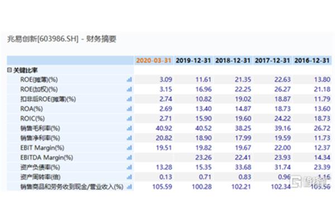Screen dimensions: 335x223
Task: Click the 0.83 value in 资产周转率 row
Action: click(245, 177)
